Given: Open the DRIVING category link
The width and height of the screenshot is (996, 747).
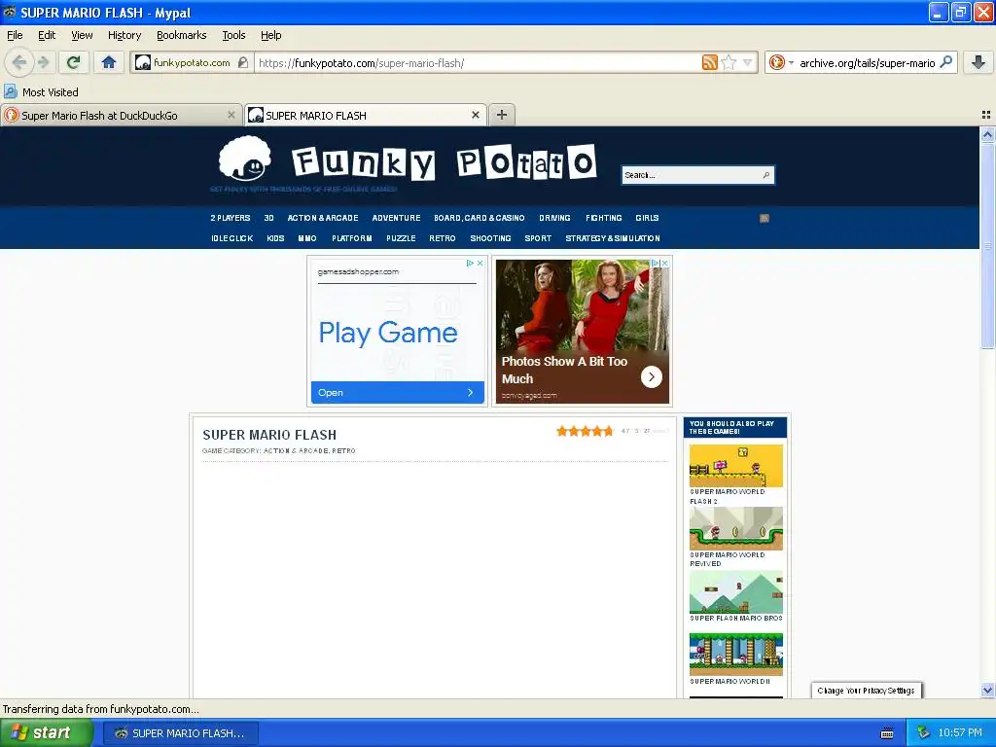Looking at the screenshot, I should click(554, 218).
